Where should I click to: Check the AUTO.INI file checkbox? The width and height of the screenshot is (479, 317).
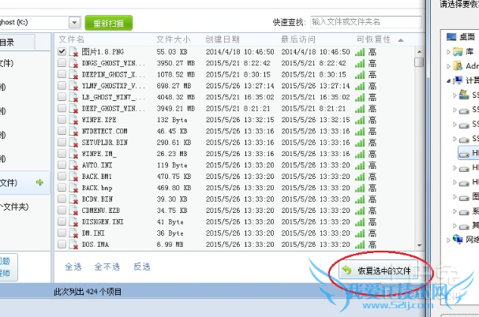(62, 165)
